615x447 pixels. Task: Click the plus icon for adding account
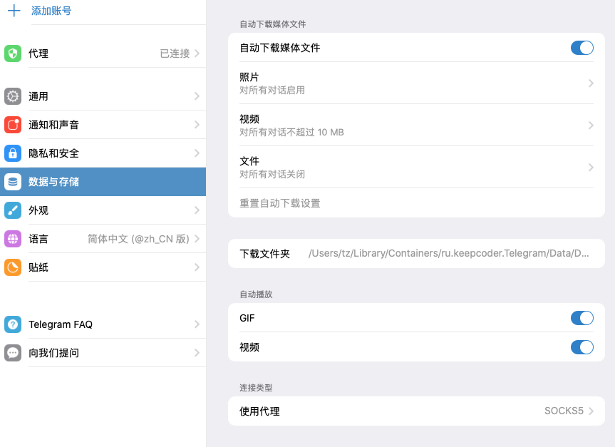14,11
